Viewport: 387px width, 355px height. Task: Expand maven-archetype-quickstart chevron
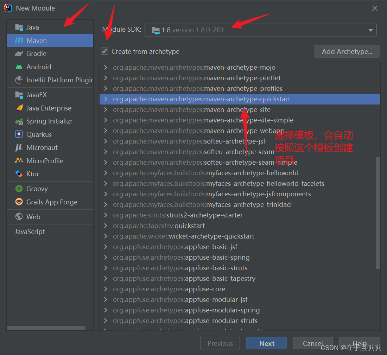tap(106, 99)
